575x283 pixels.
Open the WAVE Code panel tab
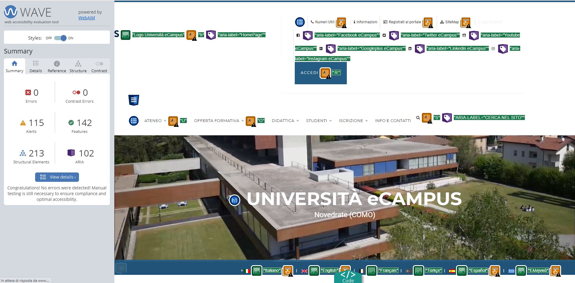[348, 277]
